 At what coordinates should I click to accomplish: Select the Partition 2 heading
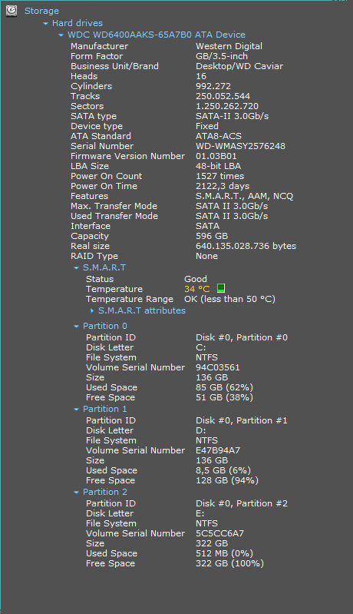pyautogui.click(x=105, y=492)
